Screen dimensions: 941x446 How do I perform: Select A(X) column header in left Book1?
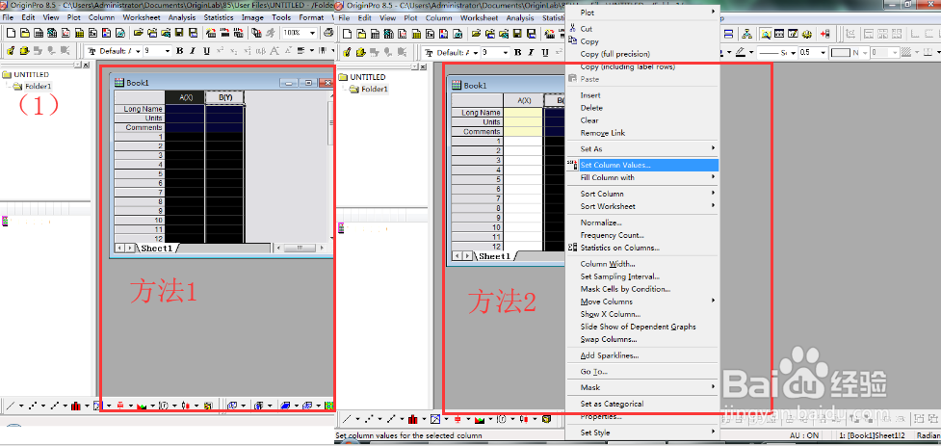click(184, 97)
